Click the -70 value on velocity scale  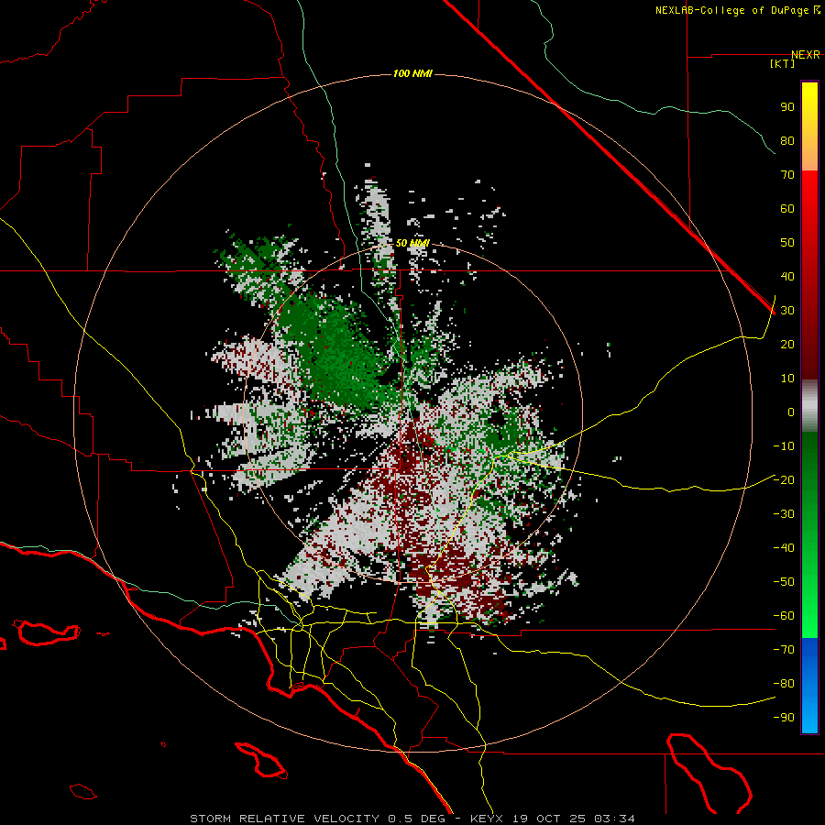[784, 649]
